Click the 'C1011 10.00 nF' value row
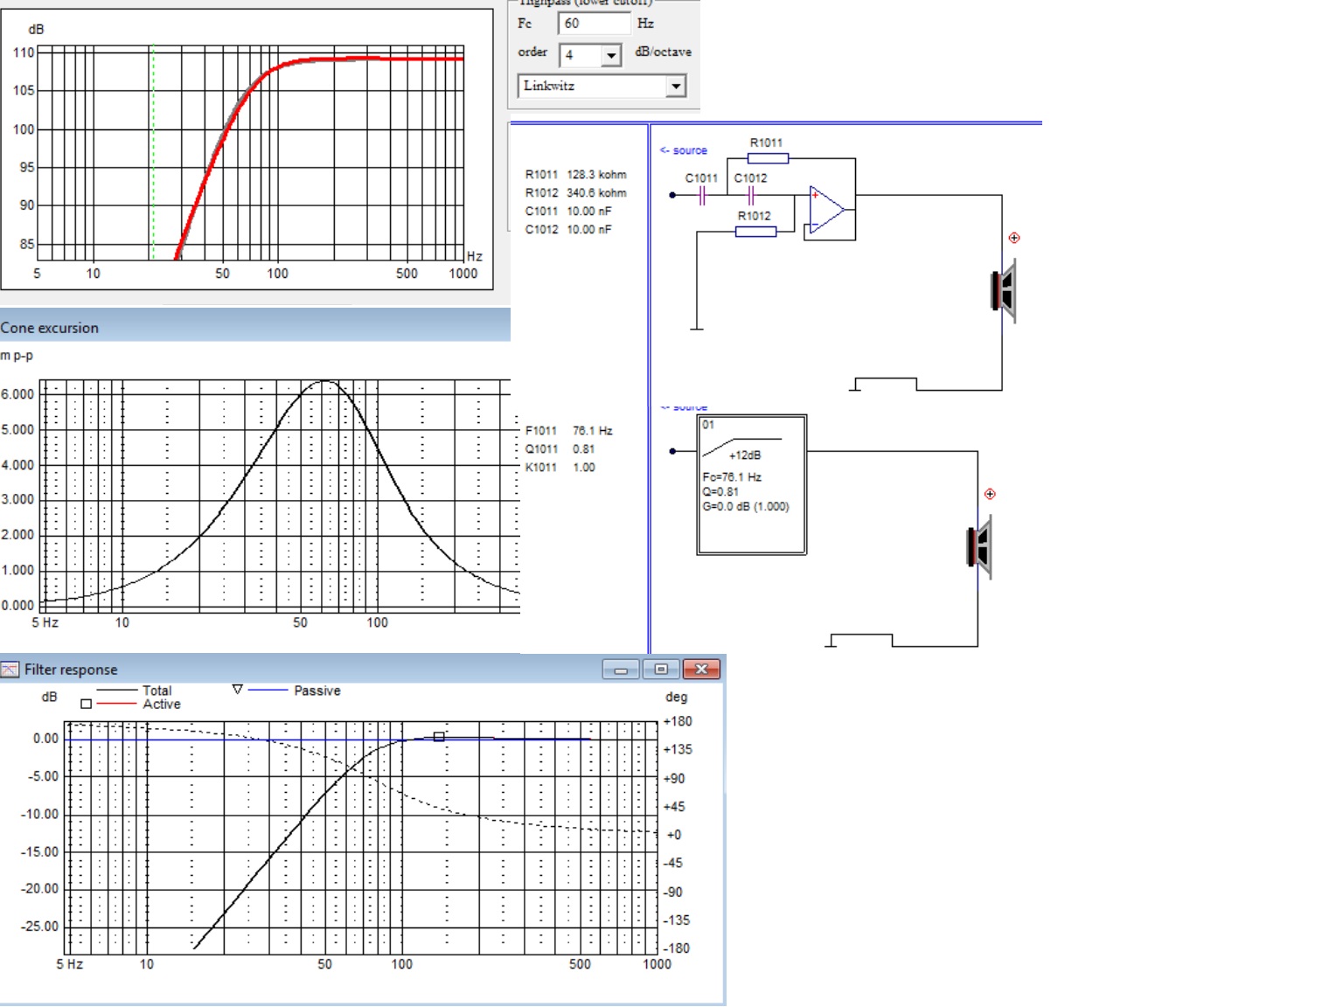1343x1007 pixels. pos(568,212)
